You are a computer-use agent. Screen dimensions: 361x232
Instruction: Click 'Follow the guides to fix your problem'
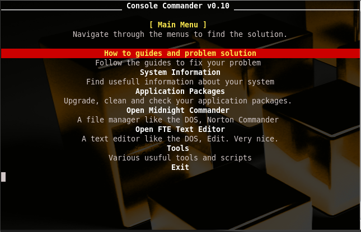[178, 63]
